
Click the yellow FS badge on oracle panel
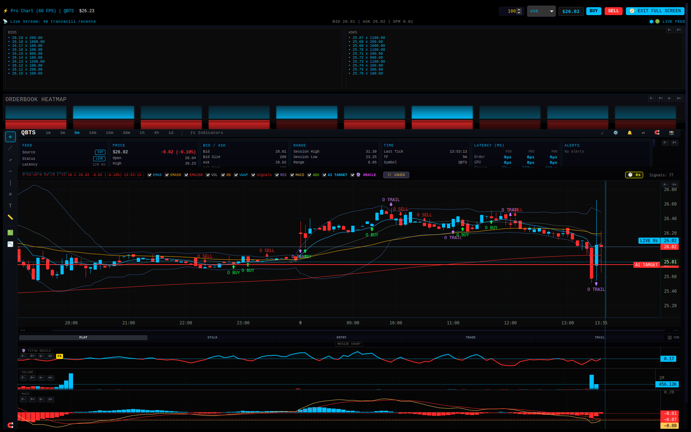click(x=60, y=356)
